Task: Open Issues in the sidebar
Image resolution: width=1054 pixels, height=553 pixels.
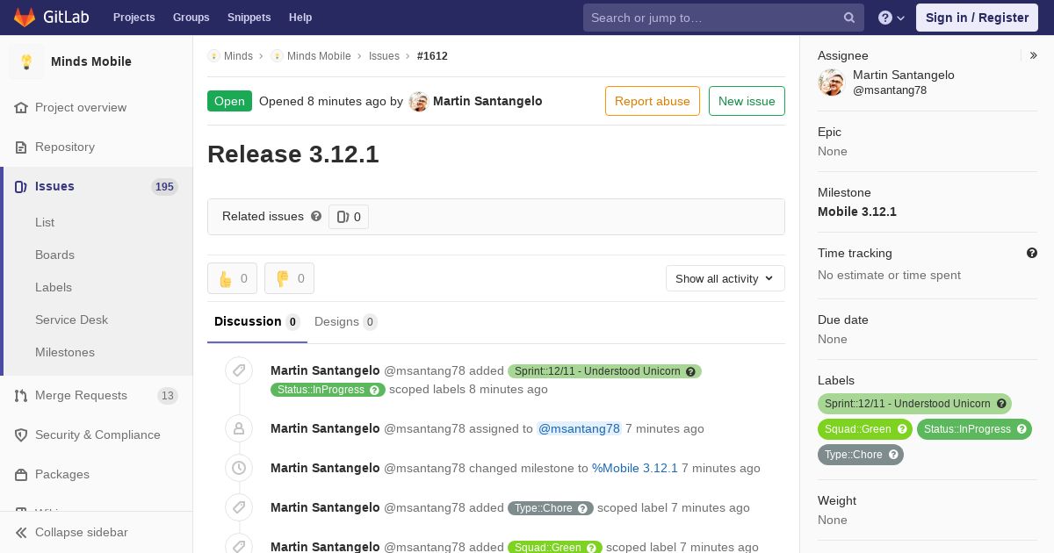Action: click(97, 186)
